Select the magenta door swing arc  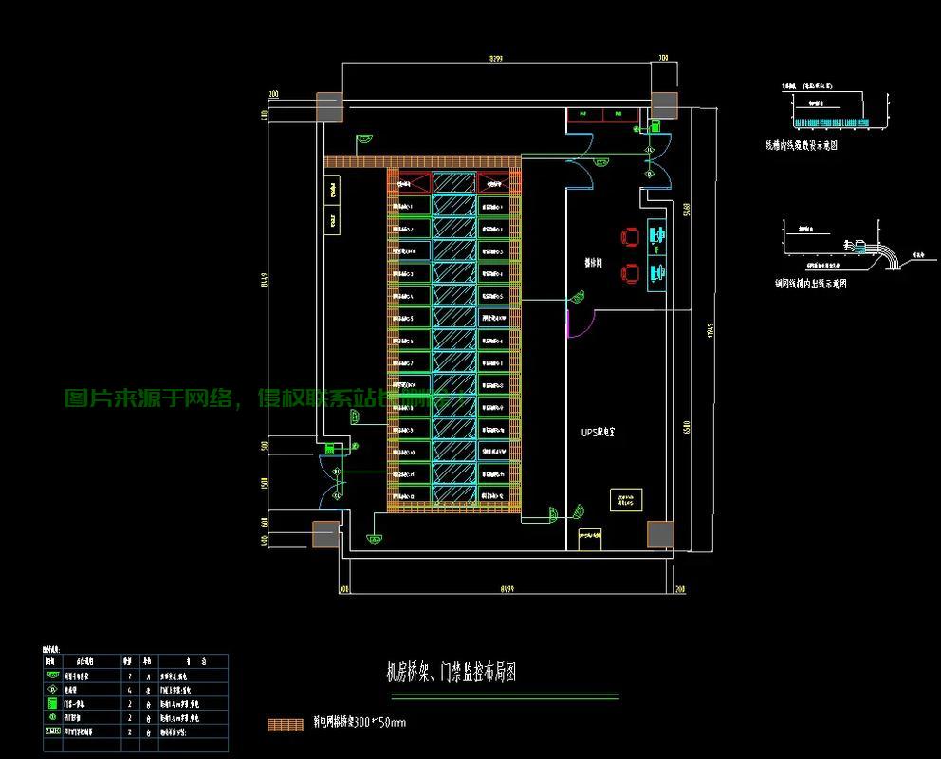coord(580,323)
